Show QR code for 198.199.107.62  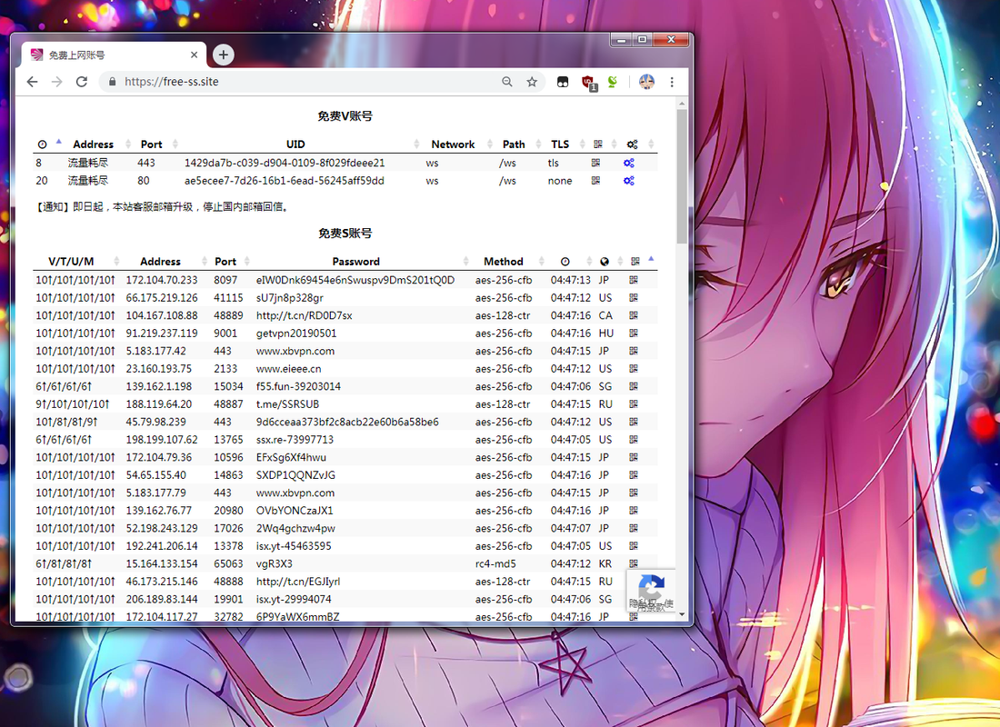pos(634,440)
